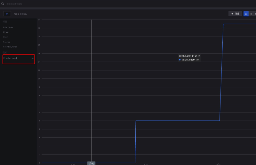Click the 15:41 time marker label
Image resolution: width=256 pixels, height=165 pixels.
(91, 163)
